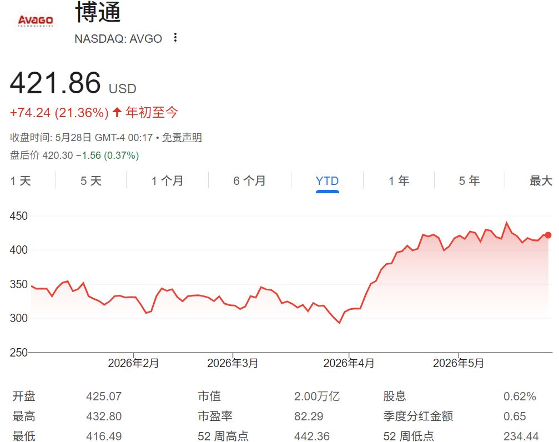Click the 2026年5月 axis label
This screenshot has width=559, height=442.
(x=459, y=363)
